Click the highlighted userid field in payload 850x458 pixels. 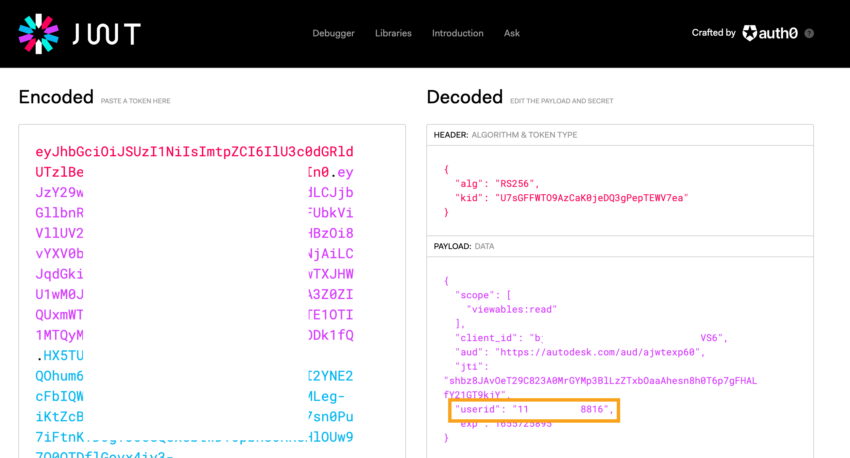coord(533,410)
